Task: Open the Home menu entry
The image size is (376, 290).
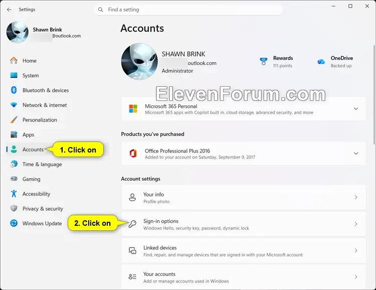Action: tap(30, 61)
